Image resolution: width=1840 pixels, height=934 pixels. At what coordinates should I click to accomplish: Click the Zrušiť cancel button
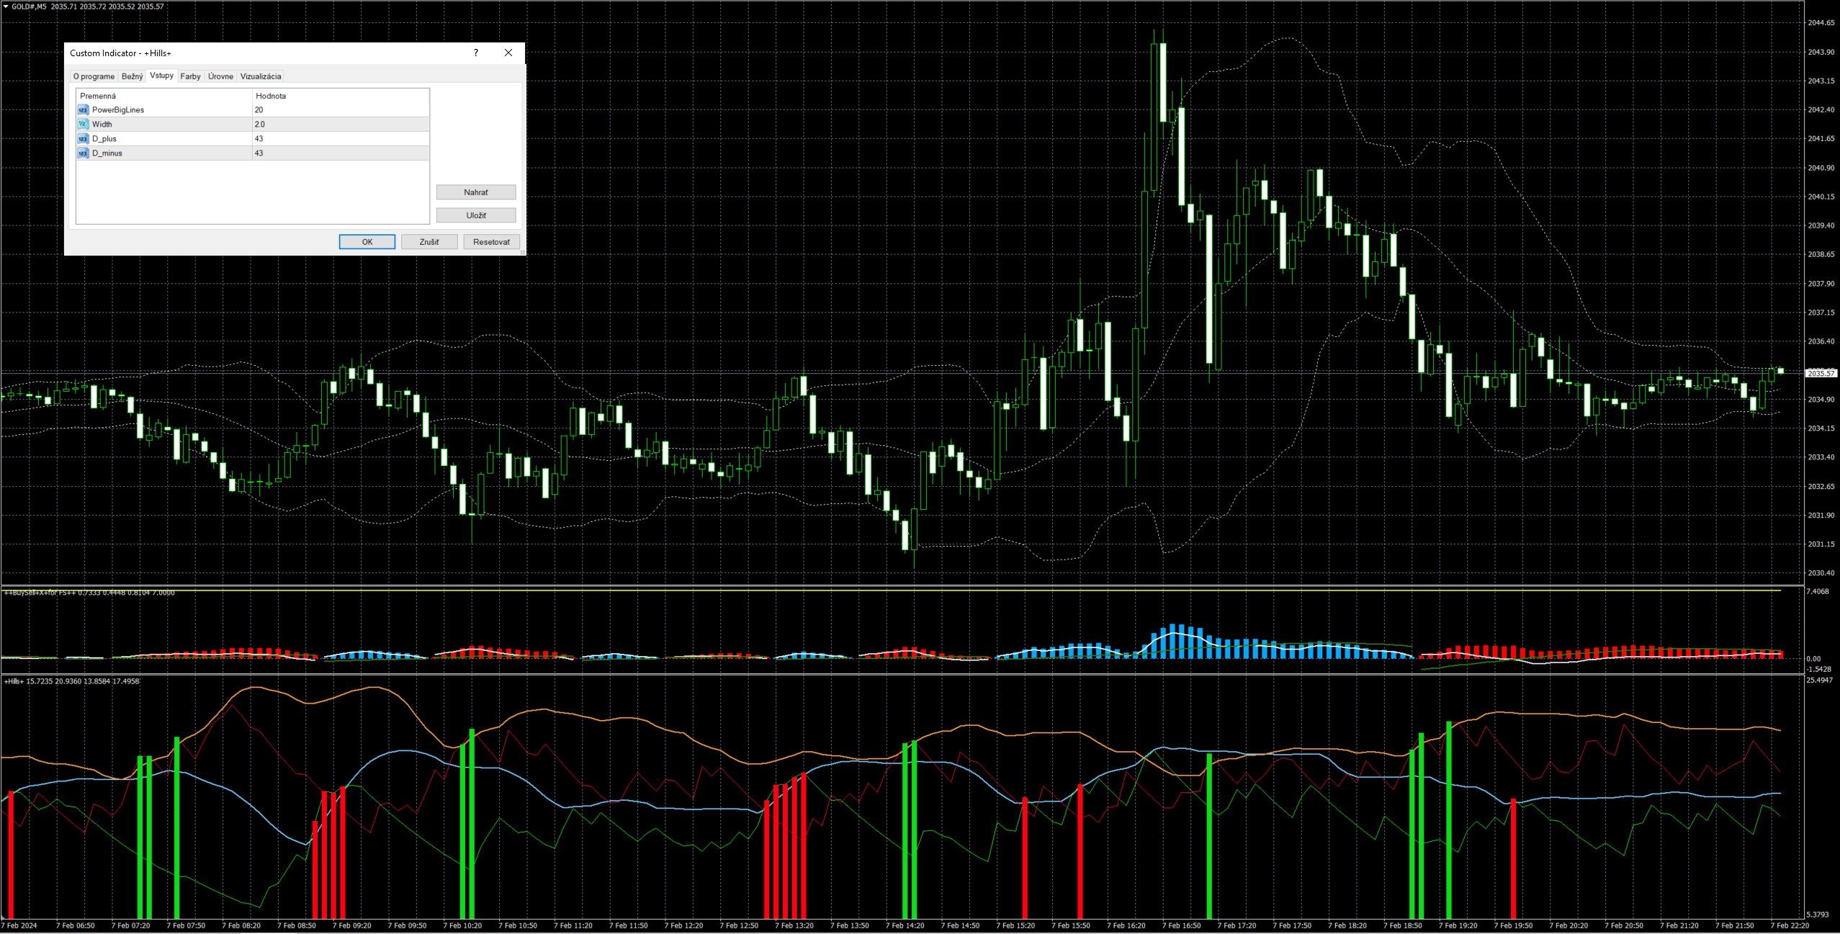[429, 242]
